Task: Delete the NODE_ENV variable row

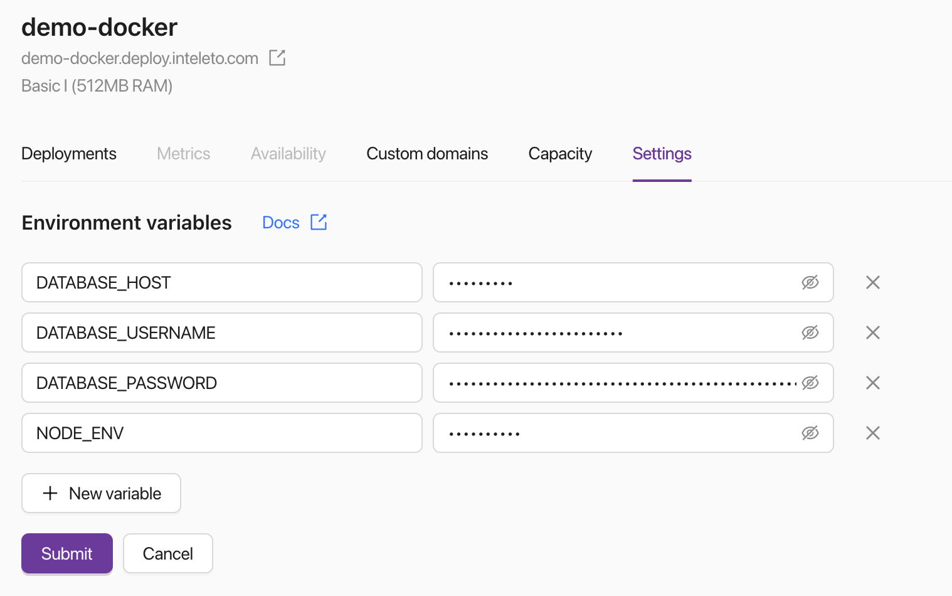Action: 872,433
